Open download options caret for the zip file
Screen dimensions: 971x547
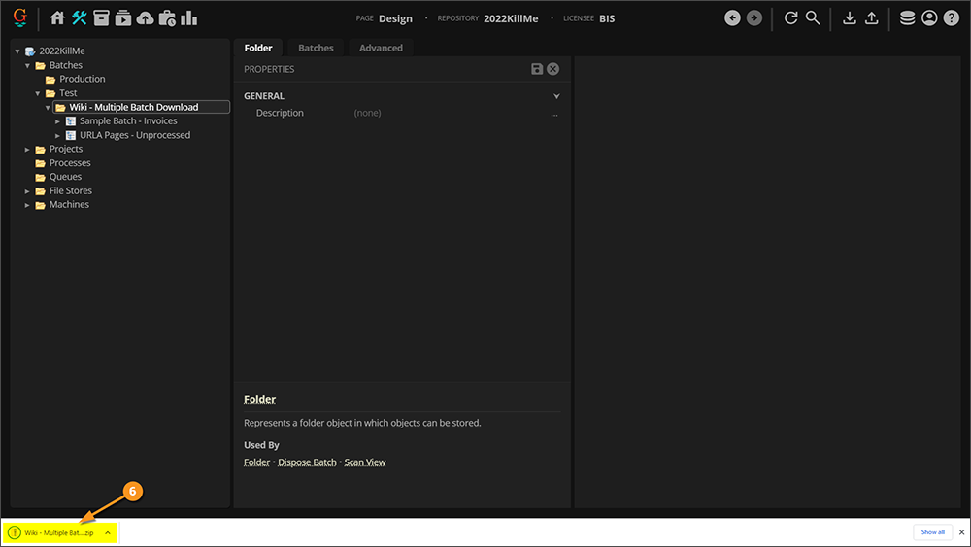pyautogui.click(x=108, y=532)
